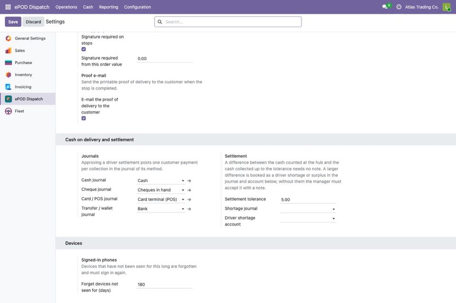Click the Fleet steering wheel icon
Screen dimensions: 456x303
click(9, 111)
